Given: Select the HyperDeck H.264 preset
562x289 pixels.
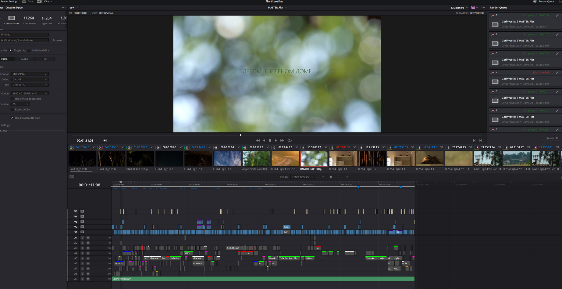Looking at the screenshot, I should click(47, 20).
